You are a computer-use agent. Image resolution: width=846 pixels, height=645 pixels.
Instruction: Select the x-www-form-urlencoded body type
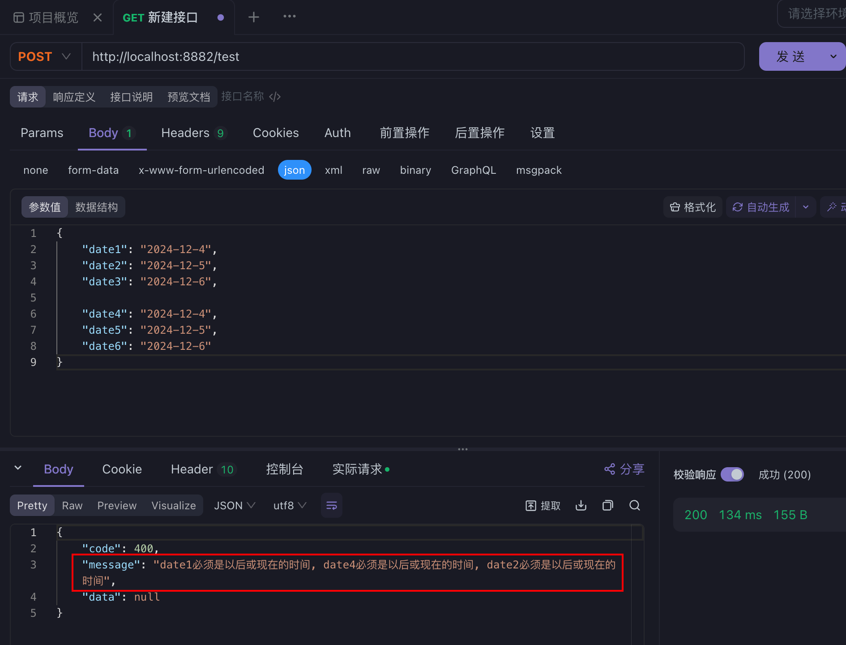point(201,170)
